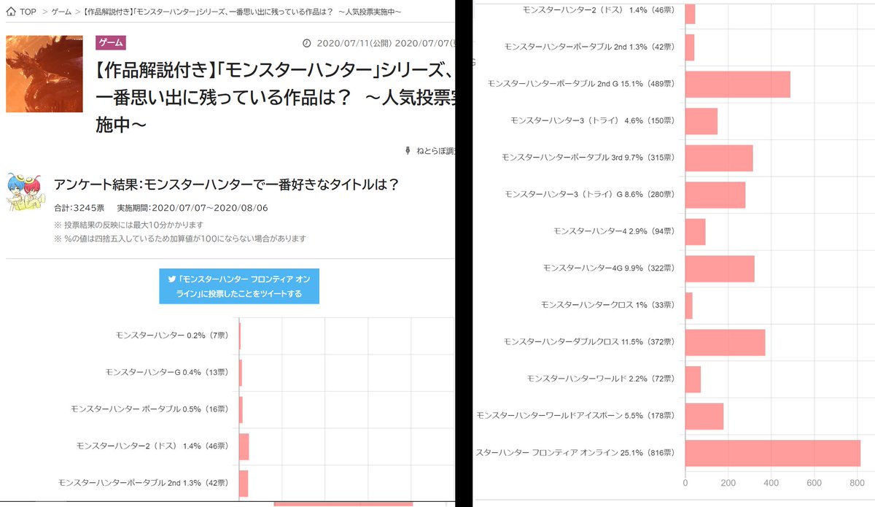Click the ポータブル 2nd G 489票 bar
Image resolution: width=875 pixels, height=507 pixels.
pos(738,84)
